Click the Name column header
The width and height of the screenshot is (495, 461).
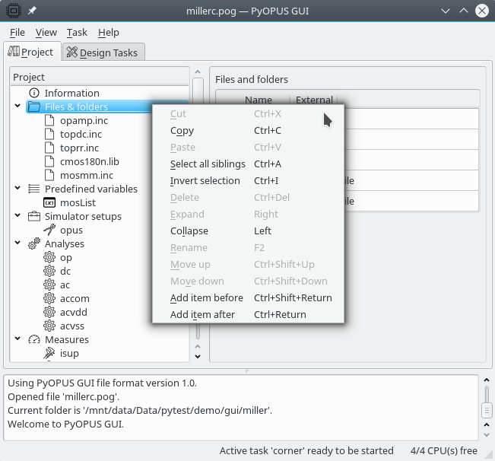click(258, 100)
